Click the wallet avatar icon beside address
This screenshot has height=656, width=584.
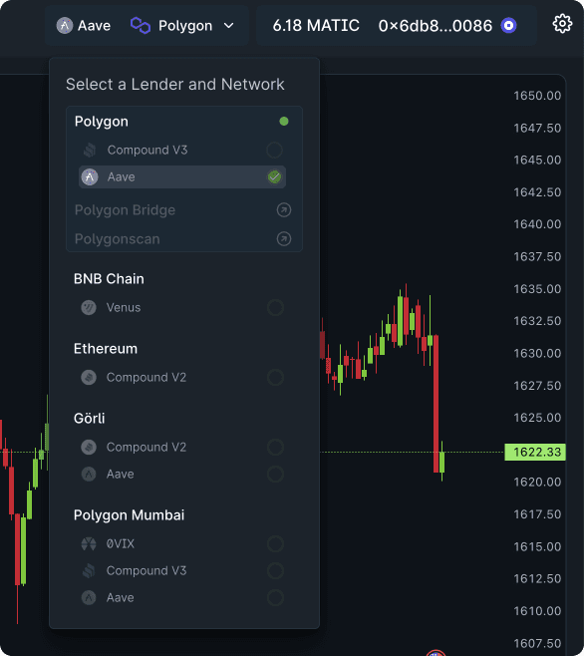[x=508, y=26]
